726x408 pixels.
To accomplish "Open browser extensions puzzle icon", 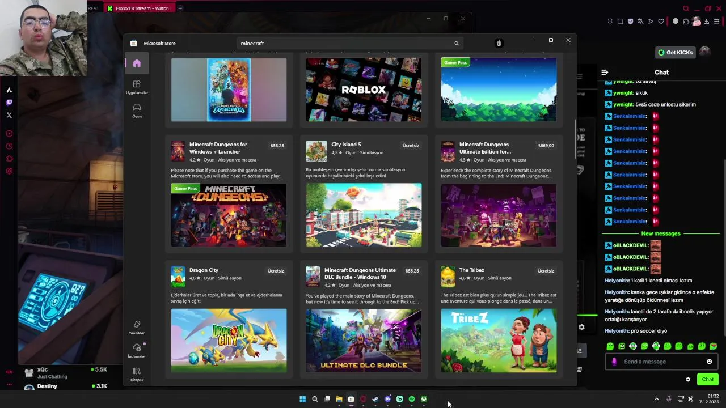I will [x=686, y=22].
